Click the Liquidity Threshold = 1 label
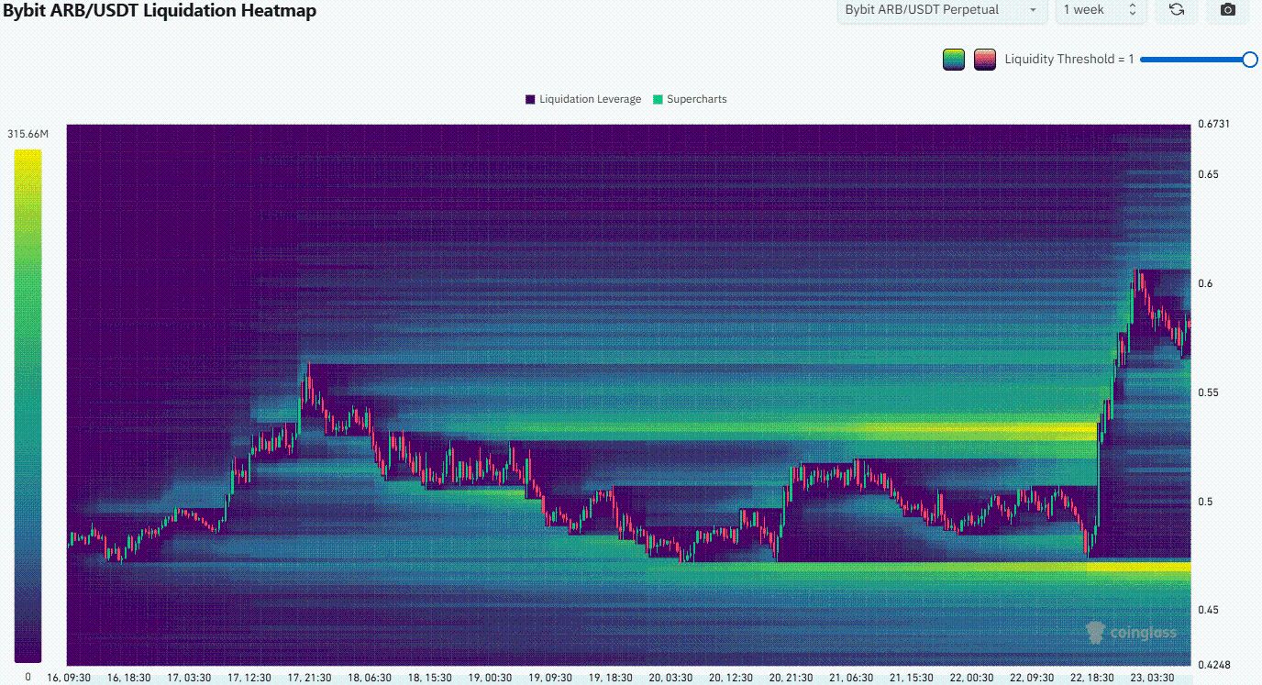1262x685 pixels. click(1069, 60)
